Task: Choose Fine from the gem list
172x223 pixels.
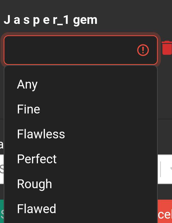Action: [x=28, y=109]
